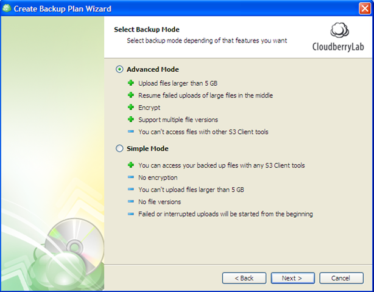374x292 pixels.
Task: Click the green plus beside Resume failed uploads
Action: coord(131,95)
